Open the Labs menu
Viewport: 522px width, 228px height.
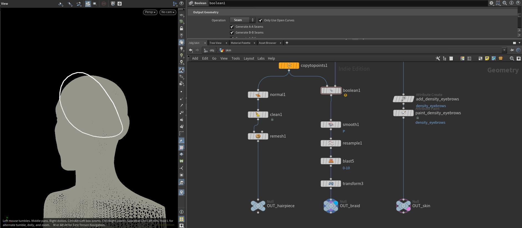coord(261,59)
